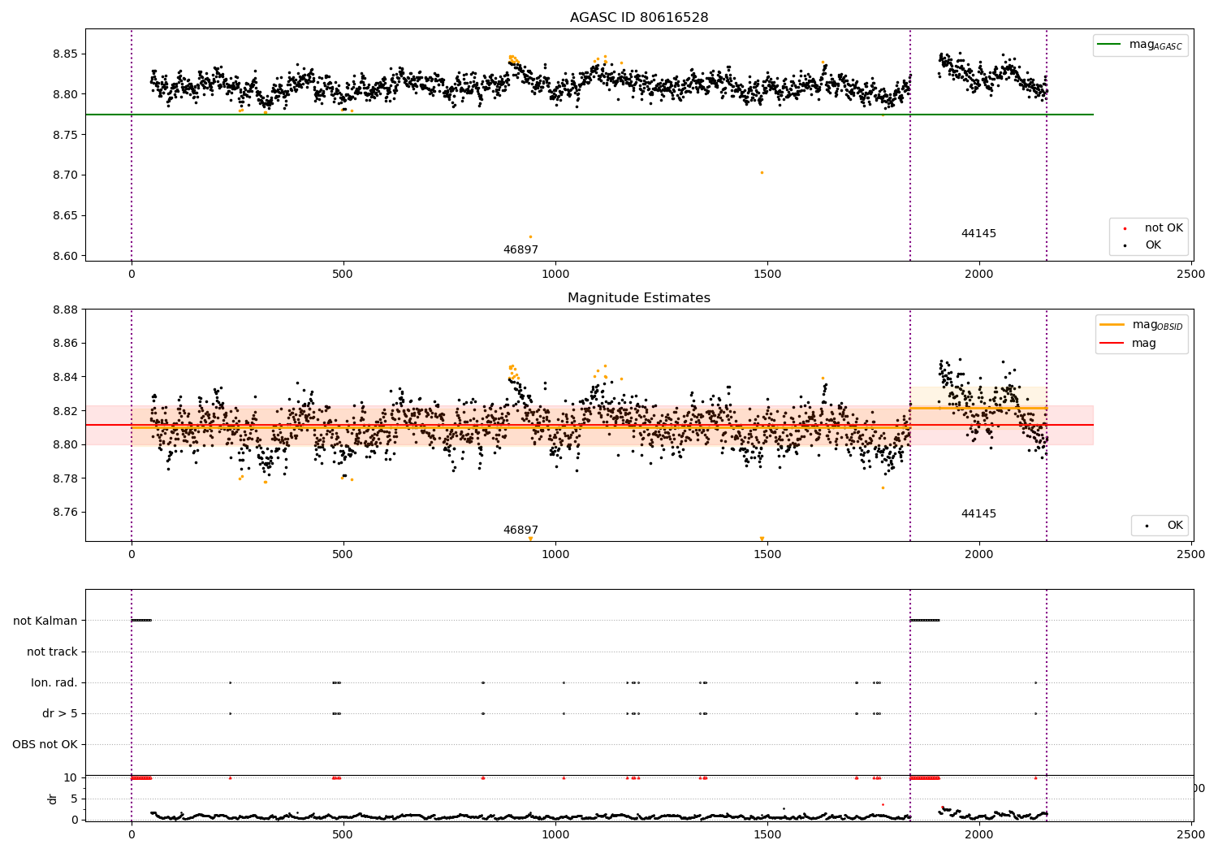Click the 8.60 y-axis tick label
The image size is (1218, 853).
tap(65, 256)
